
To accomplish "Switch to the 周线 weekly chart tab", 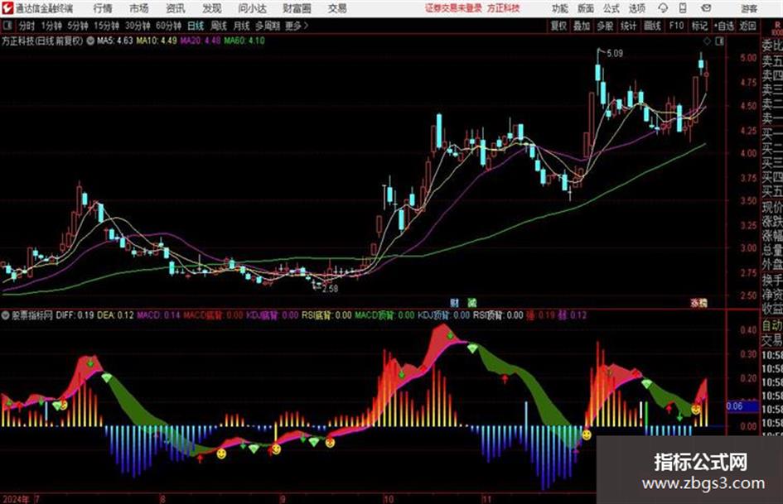I will [x=218, y=26].
